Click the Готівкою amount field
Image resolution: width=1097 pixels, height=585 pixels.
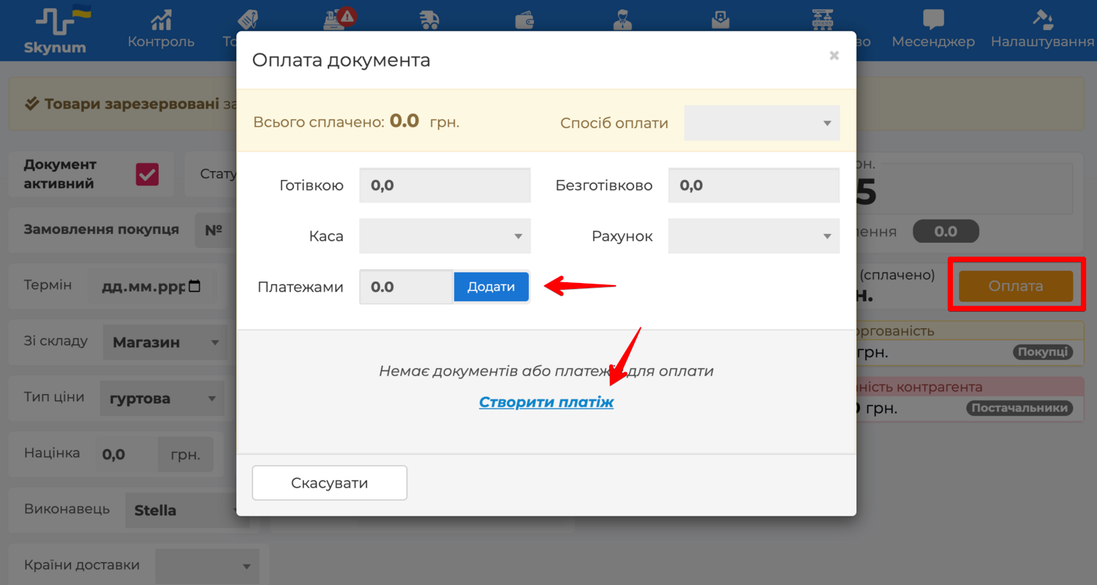(x=445, y=186)
